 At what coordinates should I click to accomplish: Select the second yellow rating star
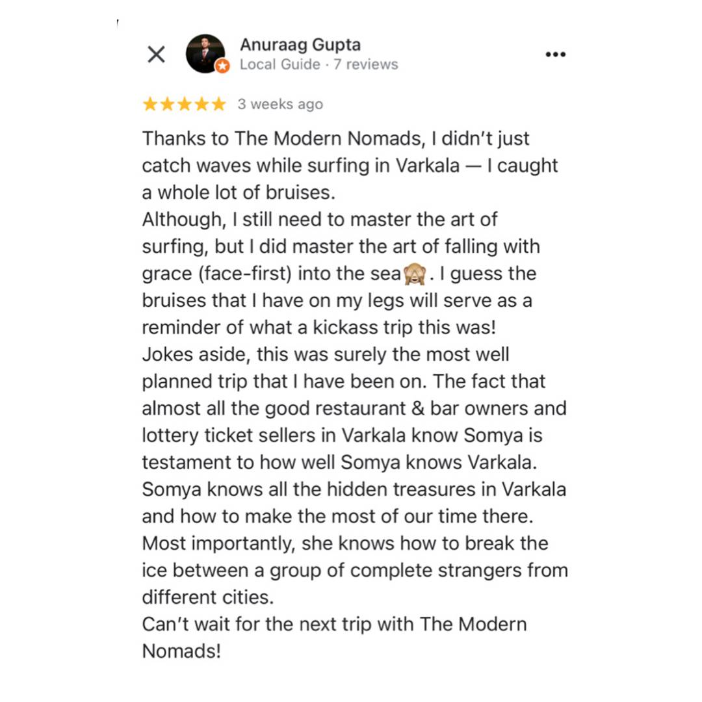[x=167, y=104]
